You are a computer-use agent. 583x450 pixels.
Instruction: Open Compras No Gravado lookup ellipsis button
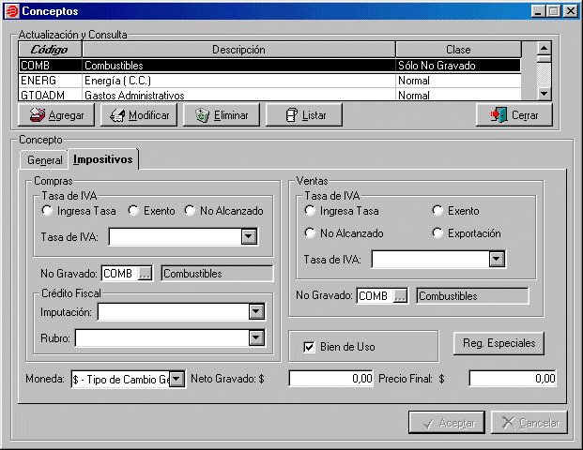pyautogui.click(x=145, y=274)
